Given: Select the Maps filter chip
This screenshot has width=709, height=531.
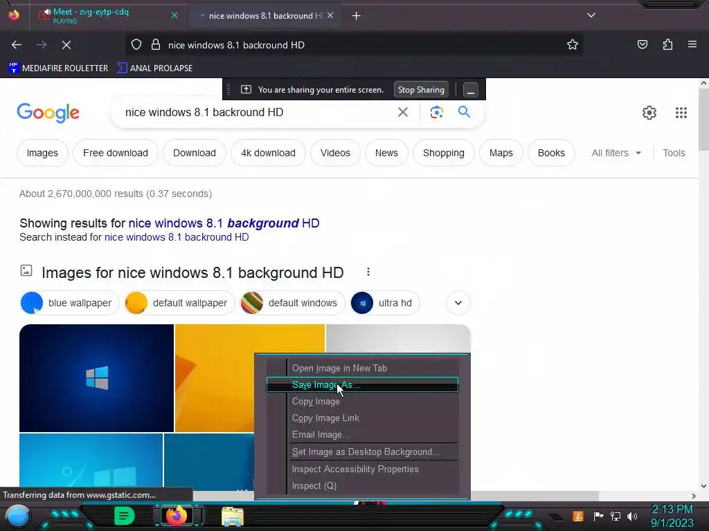Looking at the screenshot, I should (501, 153).
